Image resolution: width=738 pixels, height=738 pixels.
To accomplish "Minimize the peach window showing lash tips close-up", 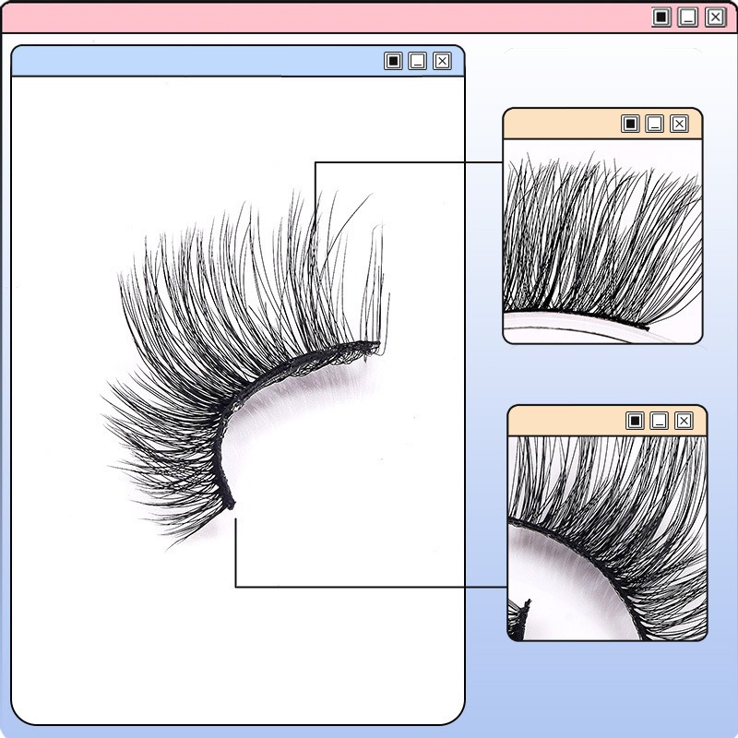I will (655, 124).
